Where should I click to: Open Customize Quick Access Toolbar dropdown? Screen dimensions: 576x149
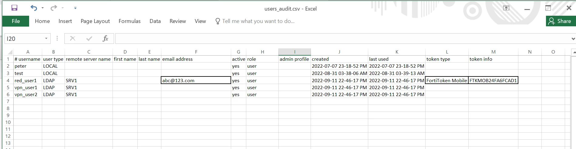[x=75, y=8]
